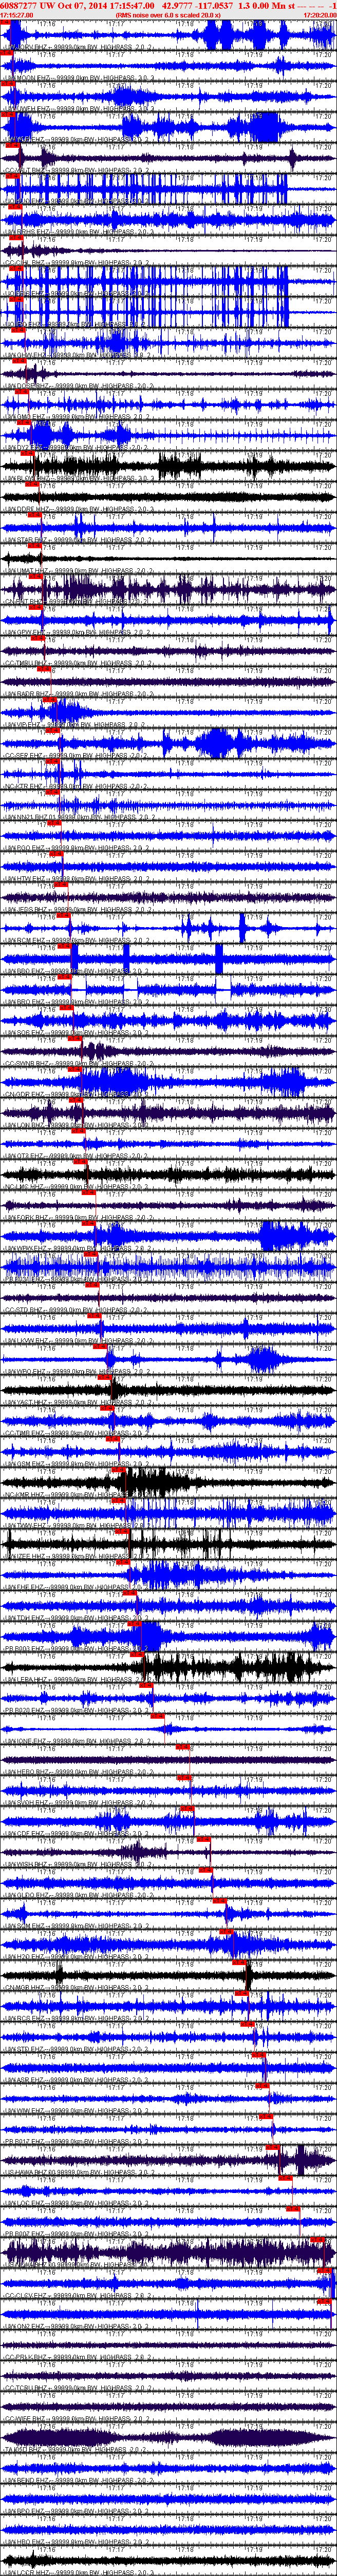
Task: Select the PB.B007 EHZ trace label
Action: coord(78,2234)
